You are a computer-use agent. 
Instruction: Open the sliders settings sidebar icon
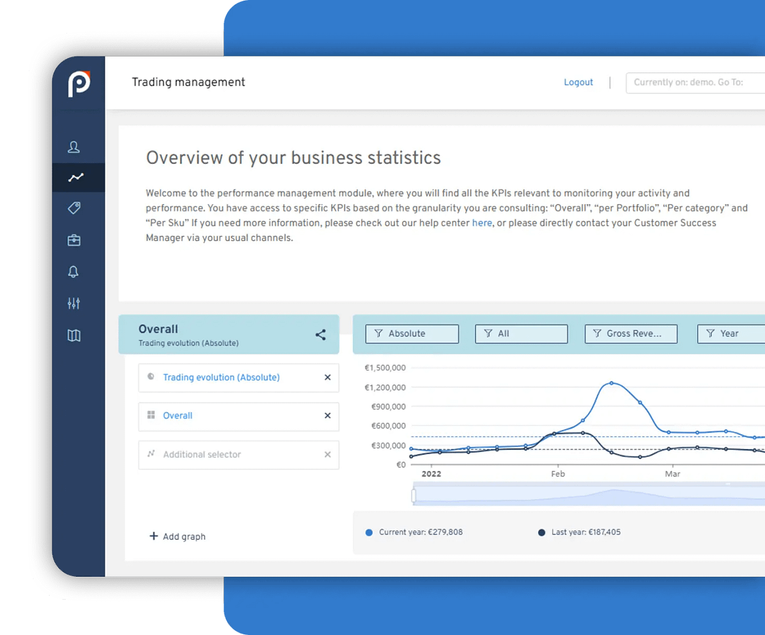pyautogui.click(x=74, y=303)
